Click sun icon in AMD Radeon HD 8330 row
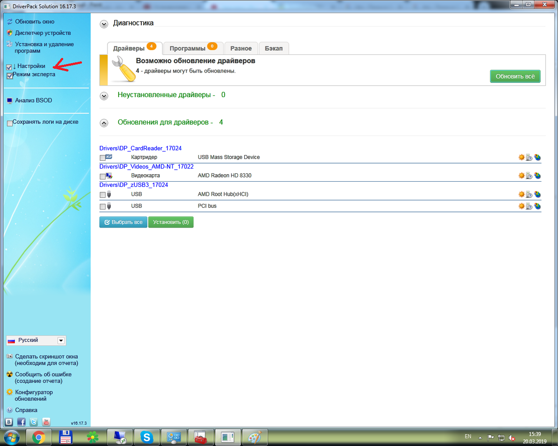This screenshot has width=558, height=446. (x=521, y=176)
